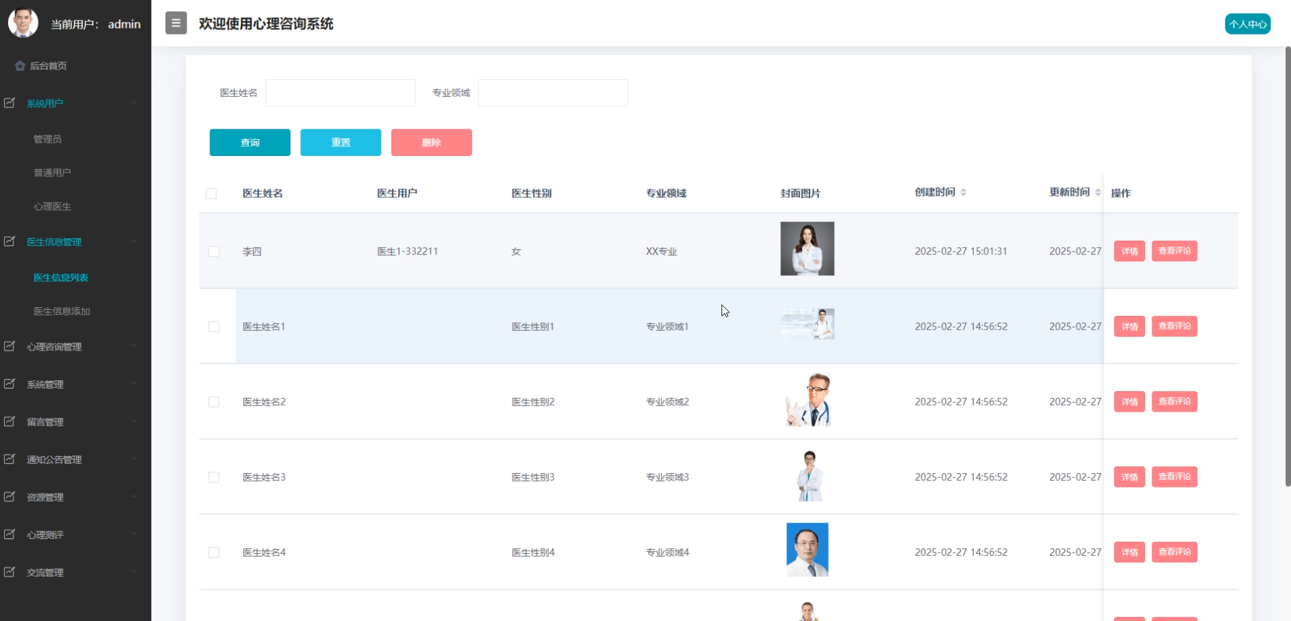1291x621 pixels.
Task: Open the cover photo of 医生姓名3
Action: [x=809, y=475]
